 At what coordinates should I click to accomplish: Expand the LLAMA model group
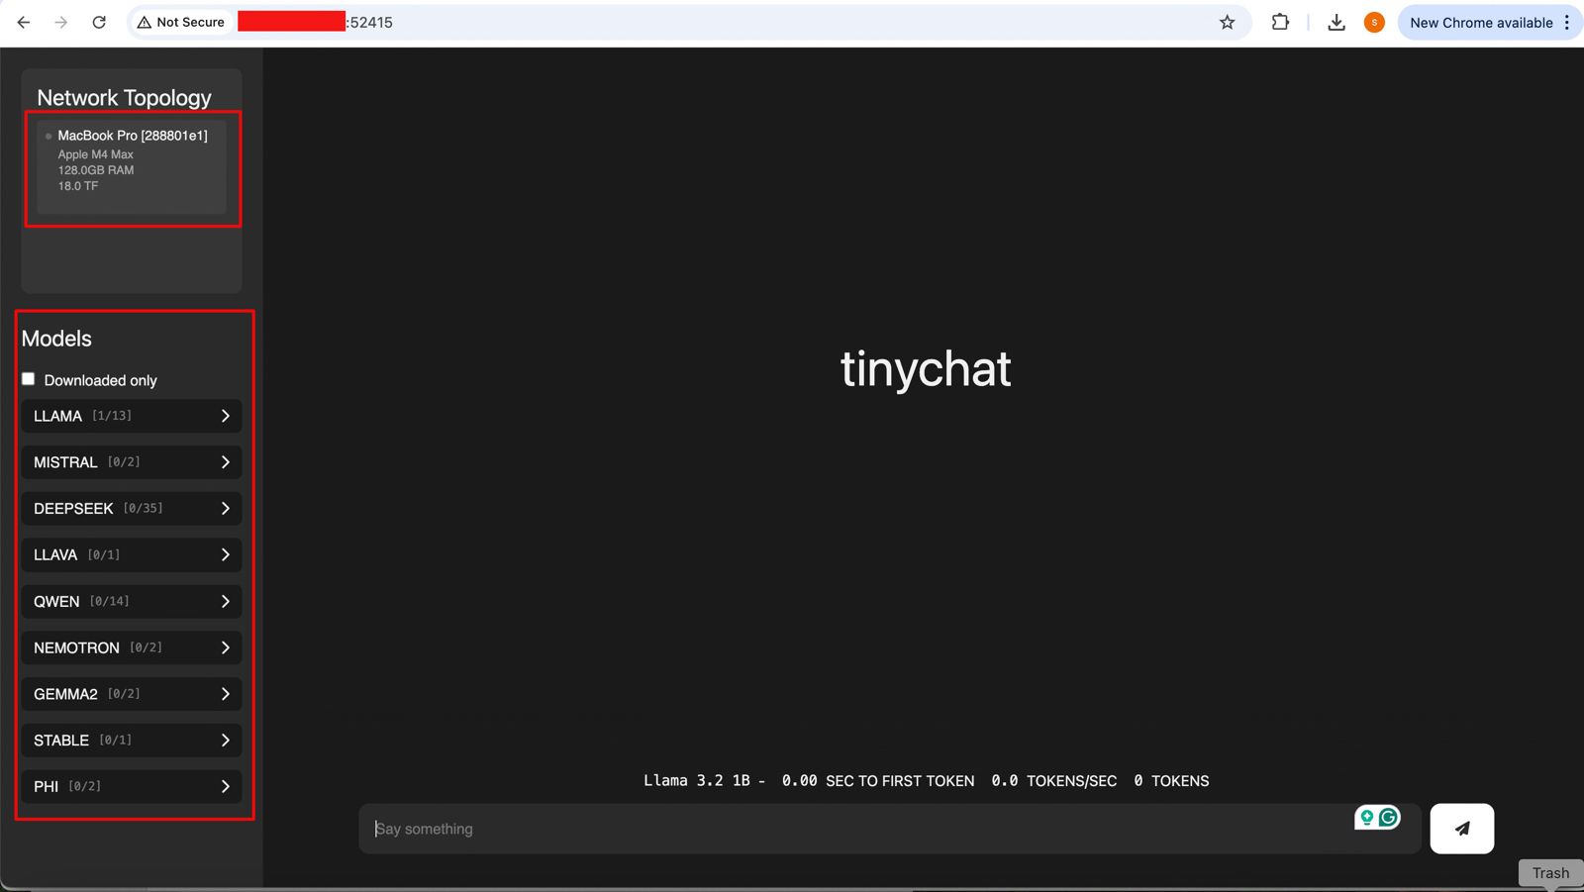[x=132, y=416]
